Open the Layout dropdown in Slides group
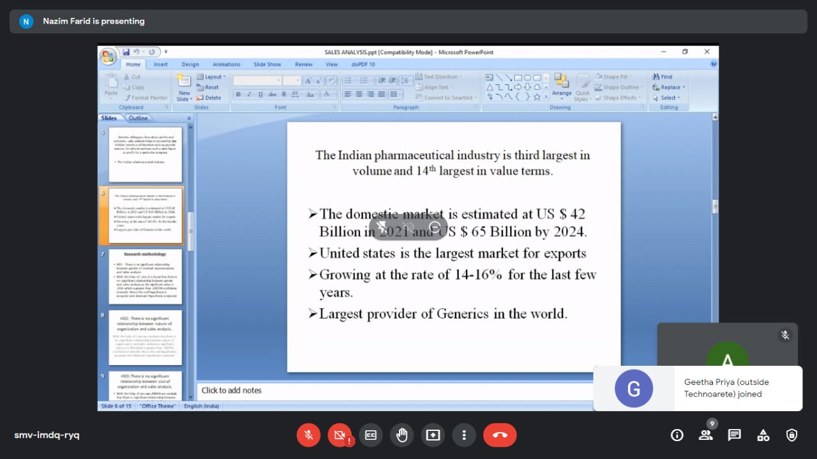This screenshot has height=459, width=817. 211,77
